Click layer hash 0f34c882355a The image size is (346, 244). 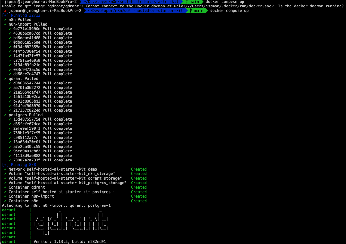coord(27,47)
